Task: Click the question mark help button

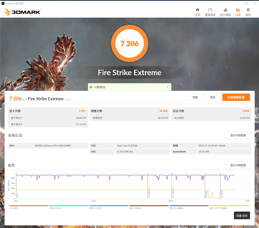Action: coord(168,87)
